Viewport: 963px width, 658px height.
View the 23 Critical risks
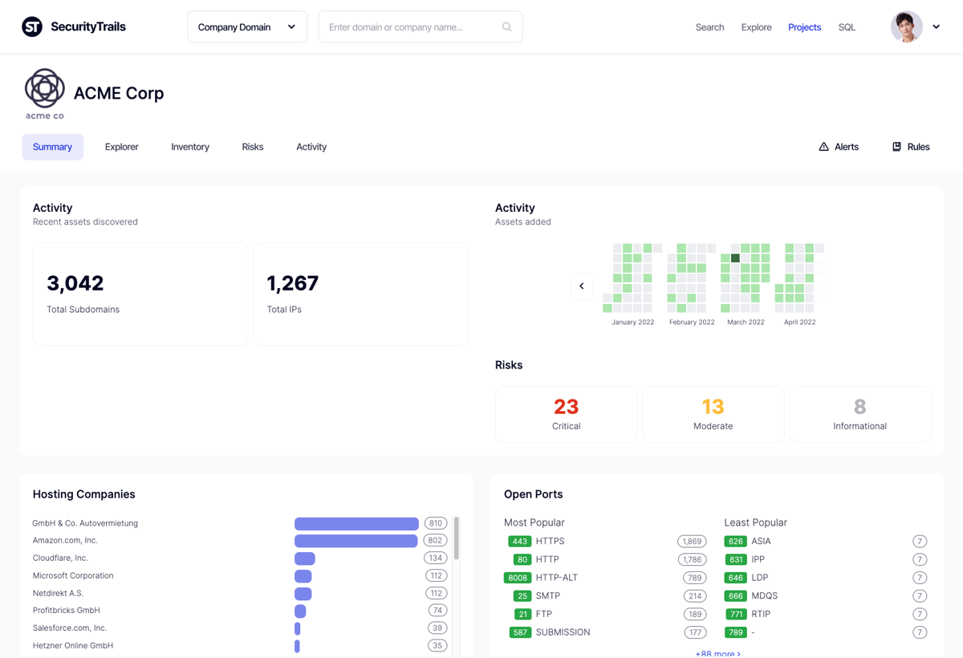pos(567,415)
